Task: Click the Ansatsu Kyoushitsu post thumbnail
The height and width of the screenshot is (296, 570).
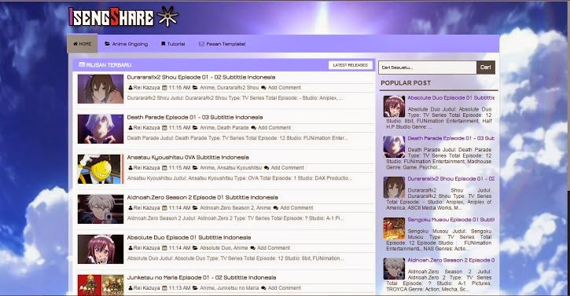Action: 101,169
